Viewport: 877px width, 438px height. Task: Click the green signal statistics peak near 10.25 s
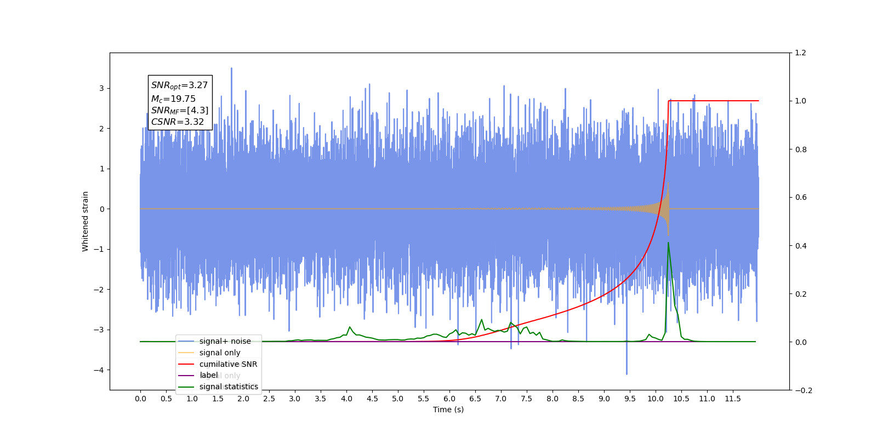(x=668, y=243)
